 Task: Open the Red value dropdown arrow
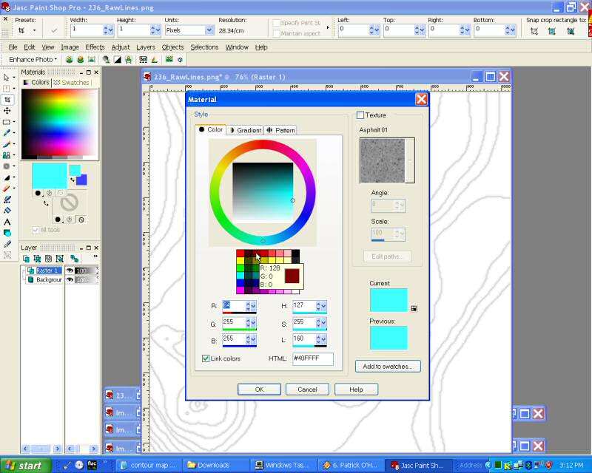(252, 306)
